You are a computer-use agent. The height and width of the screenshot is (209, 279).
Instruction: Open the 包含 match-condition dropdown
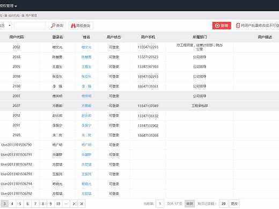pos(6,26)
